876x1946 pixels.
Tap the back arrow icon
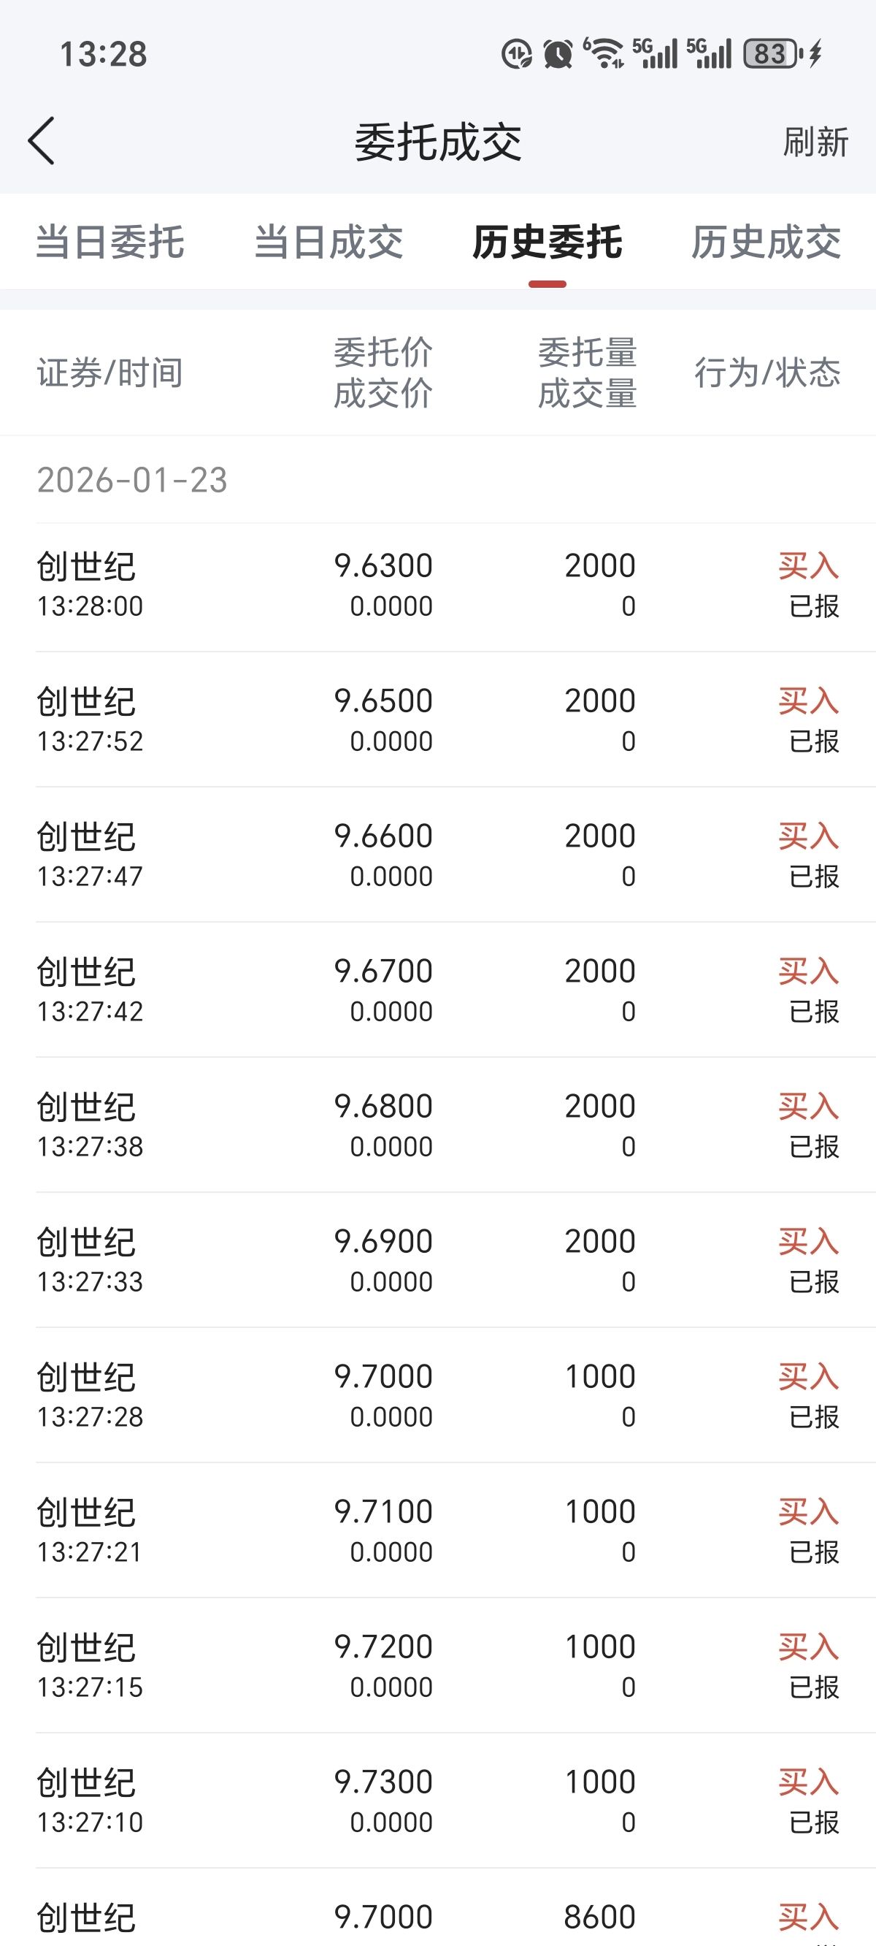click(42, 140)
